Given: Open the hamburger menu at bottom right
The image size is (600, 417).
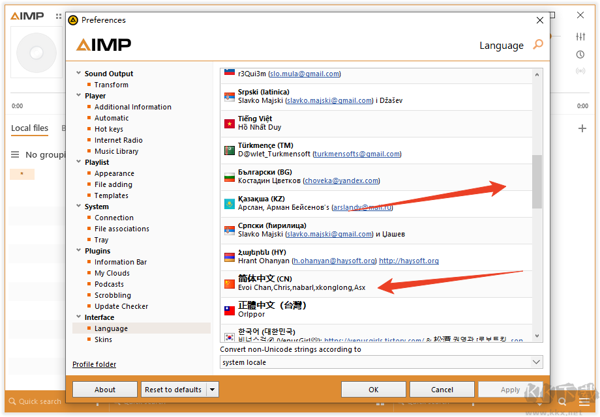Looking at the screenshot, I should [584, 402].
